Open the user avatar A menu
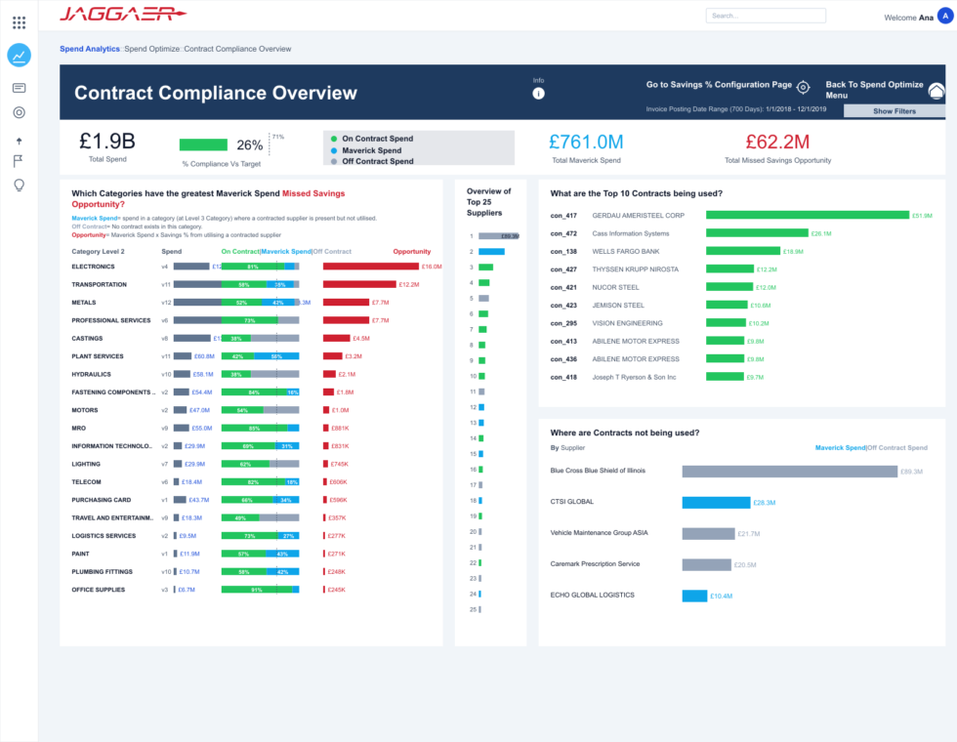 coord(945,18)
